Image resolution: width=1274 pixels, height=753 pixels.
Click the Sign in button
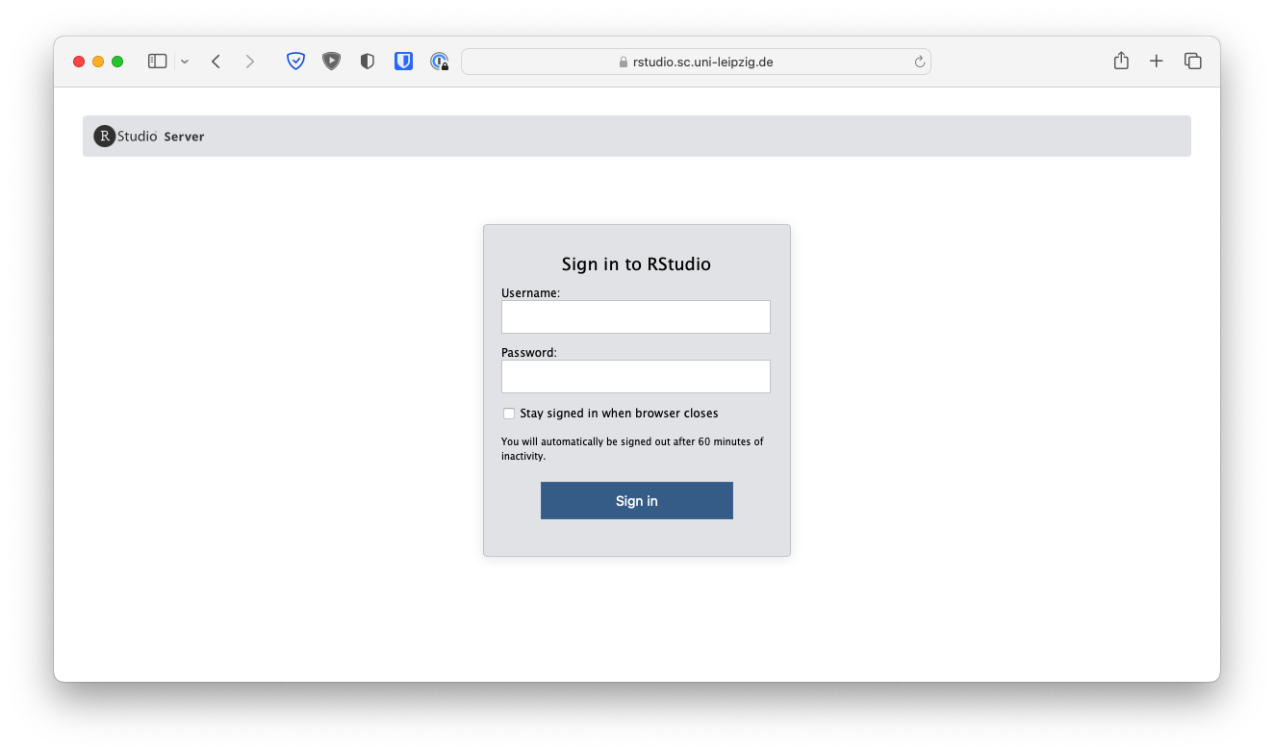637,501
